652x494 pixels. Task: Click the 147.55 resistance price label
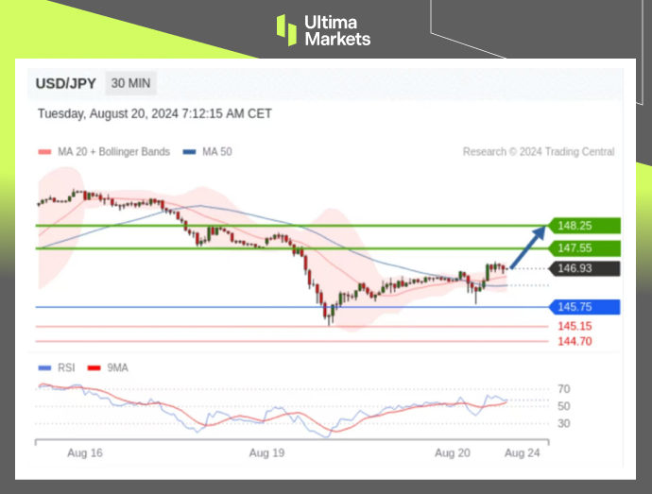point(585,248)
